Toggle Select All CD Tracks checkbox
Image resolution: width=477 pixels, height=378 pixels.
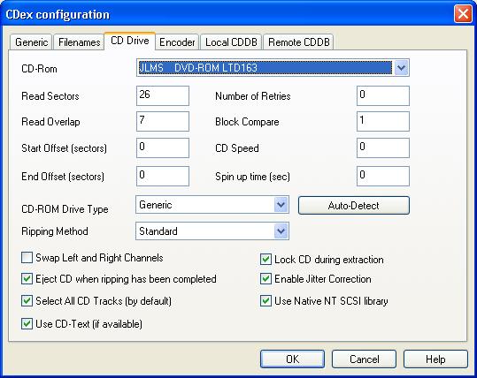(27, 301)
